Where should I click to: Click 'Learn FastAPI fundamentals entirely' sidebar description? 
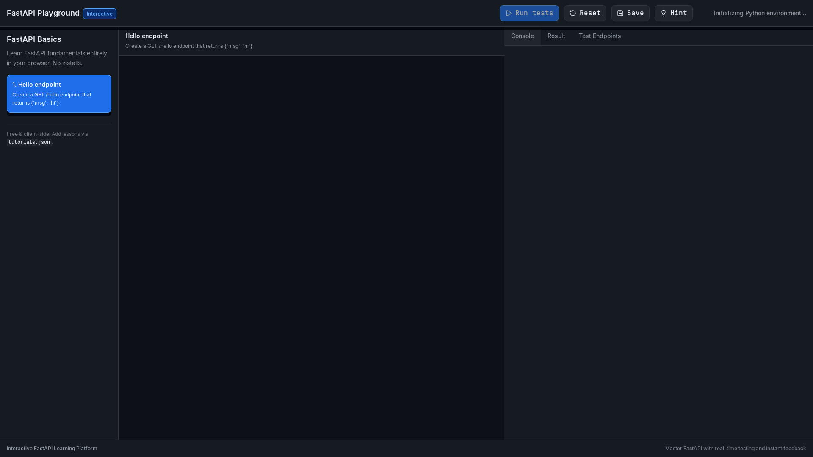pyautogui.click(x=57, y=58)
